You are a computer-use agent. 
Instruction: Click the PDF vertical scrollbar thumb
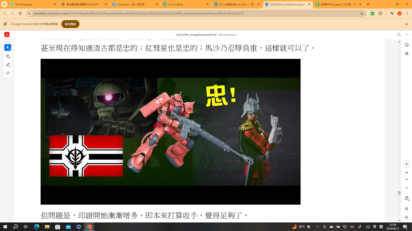pos(399,193)
